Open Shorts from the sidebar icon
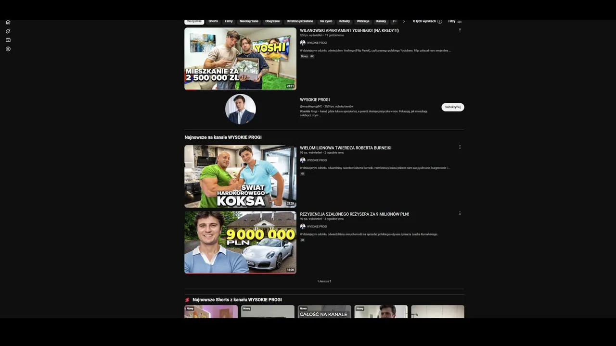The image size is (616, 346). [x=8, y=31]
